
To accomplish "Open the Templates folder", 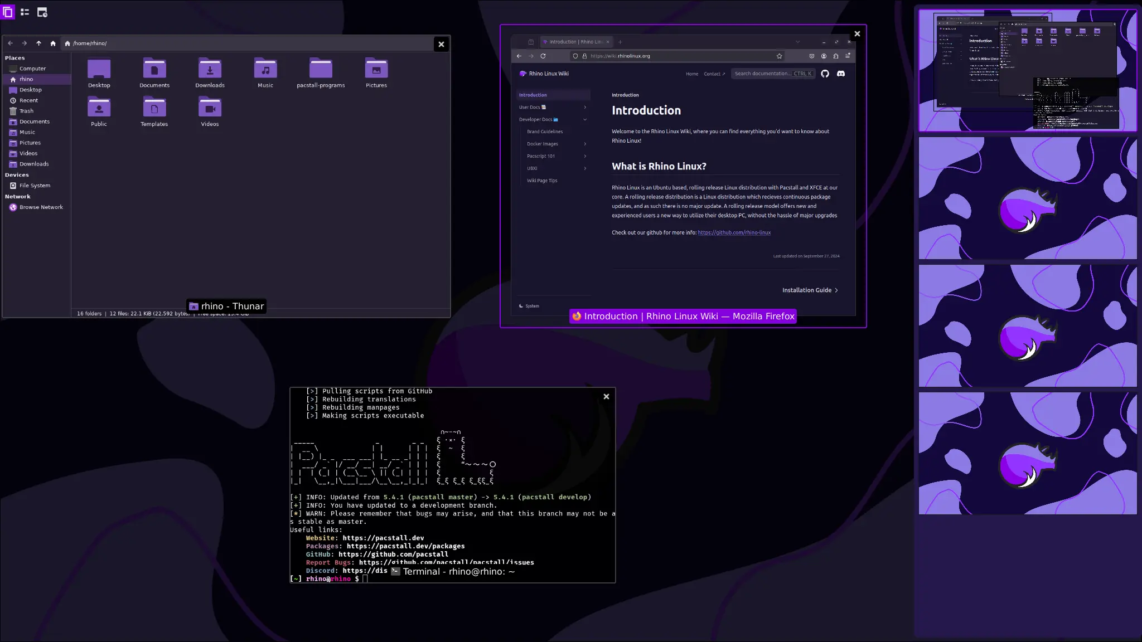I will pyautogui.click(x=154, y=111).
